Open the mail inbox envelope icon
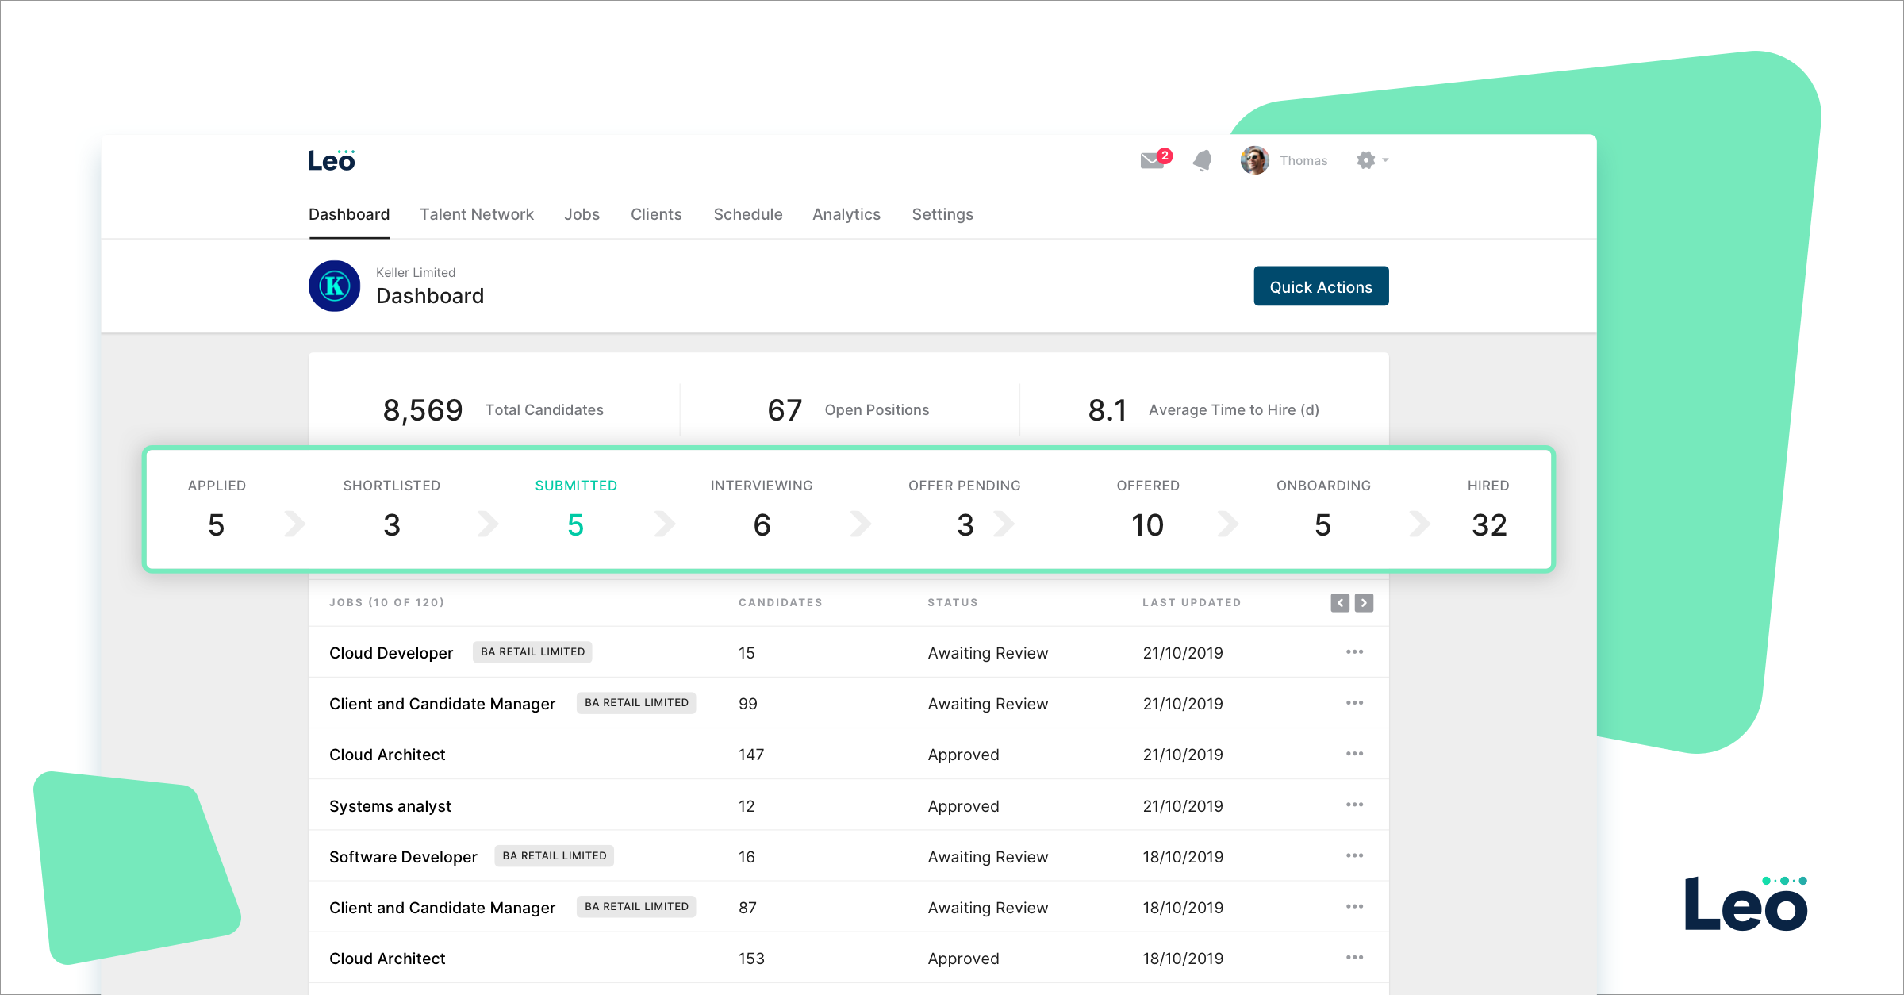 click(1153, 161)
